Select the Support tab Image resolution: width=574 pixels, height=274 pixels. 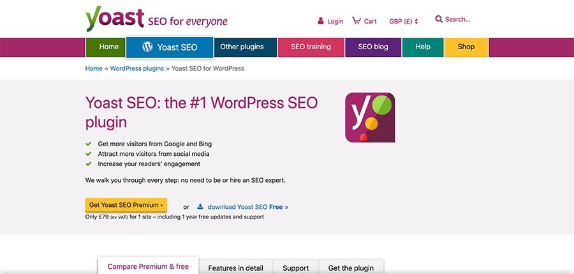point(296,268)
